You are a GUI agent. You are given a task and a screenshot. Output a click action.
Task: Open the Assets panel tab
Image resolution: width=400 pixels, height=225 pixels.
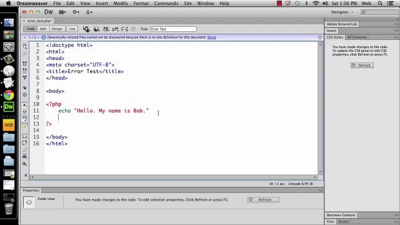343,222
